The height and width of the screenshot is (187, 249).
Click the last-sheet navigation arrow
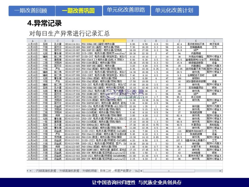(31, 170)
